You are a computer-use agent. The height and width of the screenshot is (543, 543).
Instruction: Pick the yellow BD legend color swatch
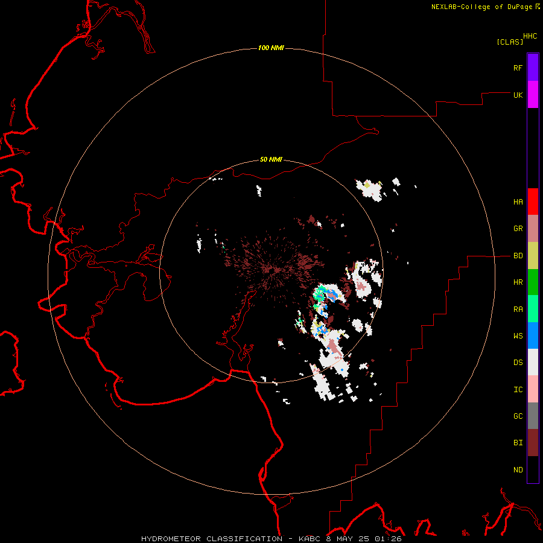533,256
